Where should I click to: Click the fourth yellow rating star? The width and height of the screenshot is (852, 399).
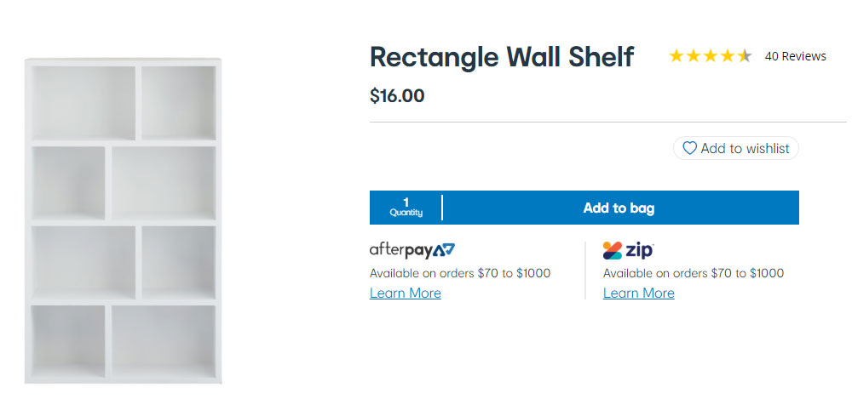pos(728,56)
